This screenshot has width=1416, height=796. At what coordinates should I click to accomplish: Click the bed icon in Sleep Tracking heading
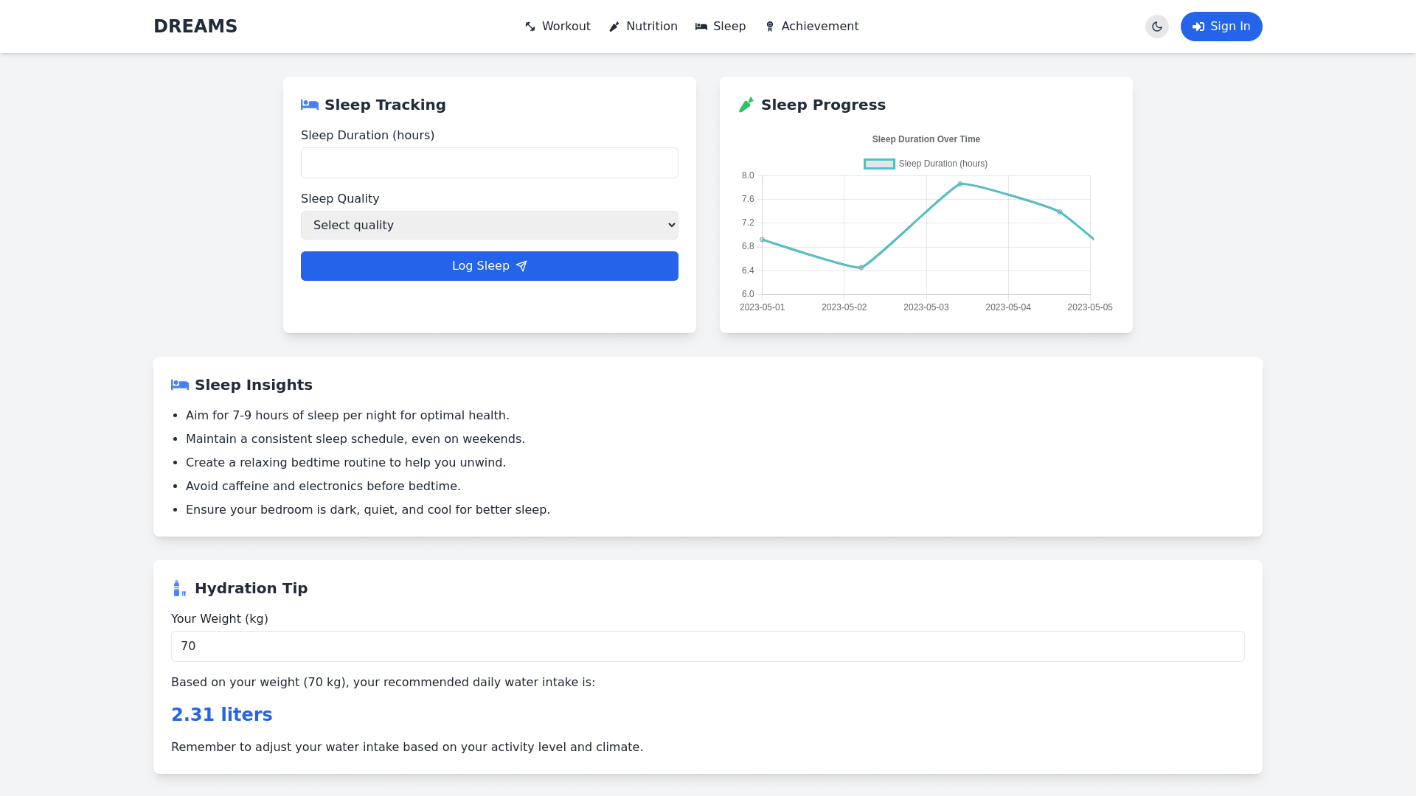tap(310, 105)
